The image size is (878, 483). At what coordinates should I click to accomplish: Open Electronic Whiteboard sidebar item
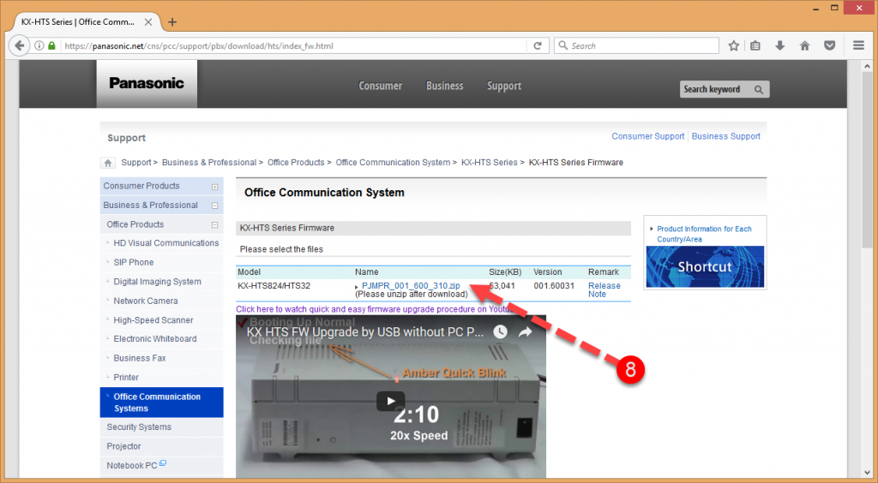tap(154, 339)
